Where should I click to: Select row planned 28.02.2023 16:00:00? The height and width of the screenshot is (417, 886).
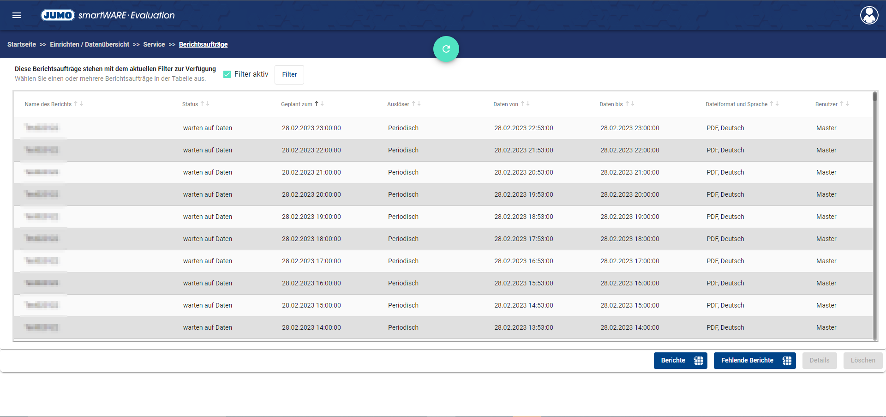(443, 283)
